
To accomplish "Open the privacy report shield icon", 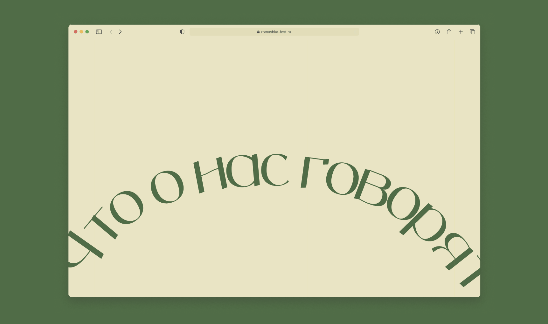I will [x=182, y=32].
